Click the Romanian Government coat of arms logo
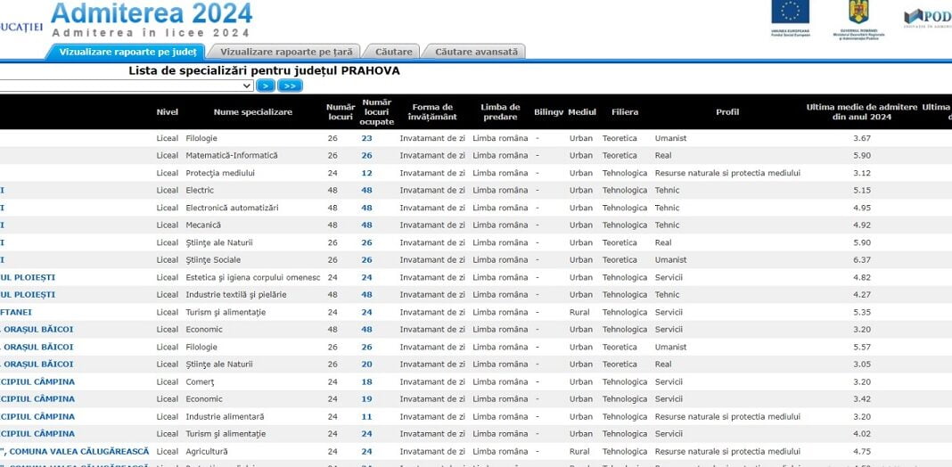 click(858, 12)
